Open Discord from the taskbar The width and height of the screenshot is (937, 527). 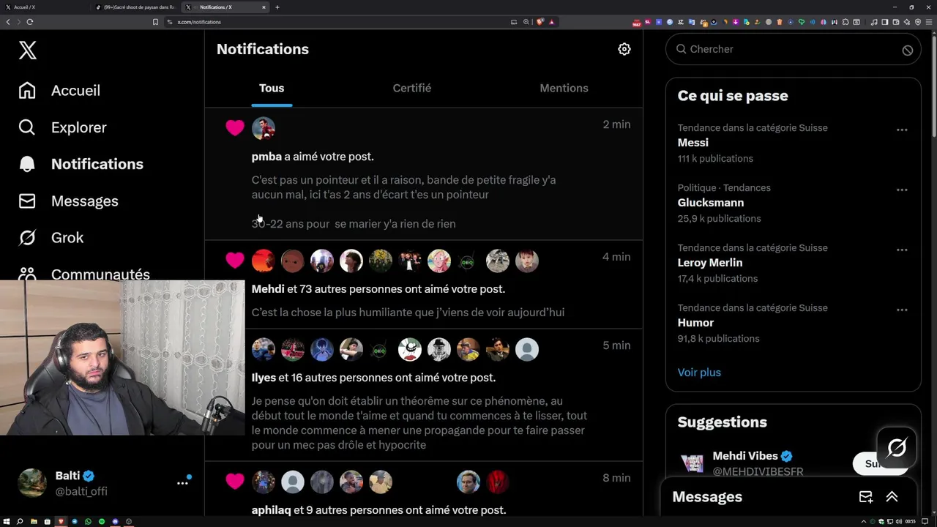click(x=116, y=522)
